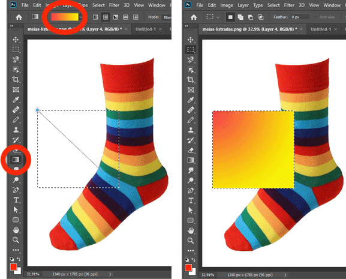The width and height of the screenshot is (346, 279).
Task: Click Home icon in left window
Action: tap(19, 17)
